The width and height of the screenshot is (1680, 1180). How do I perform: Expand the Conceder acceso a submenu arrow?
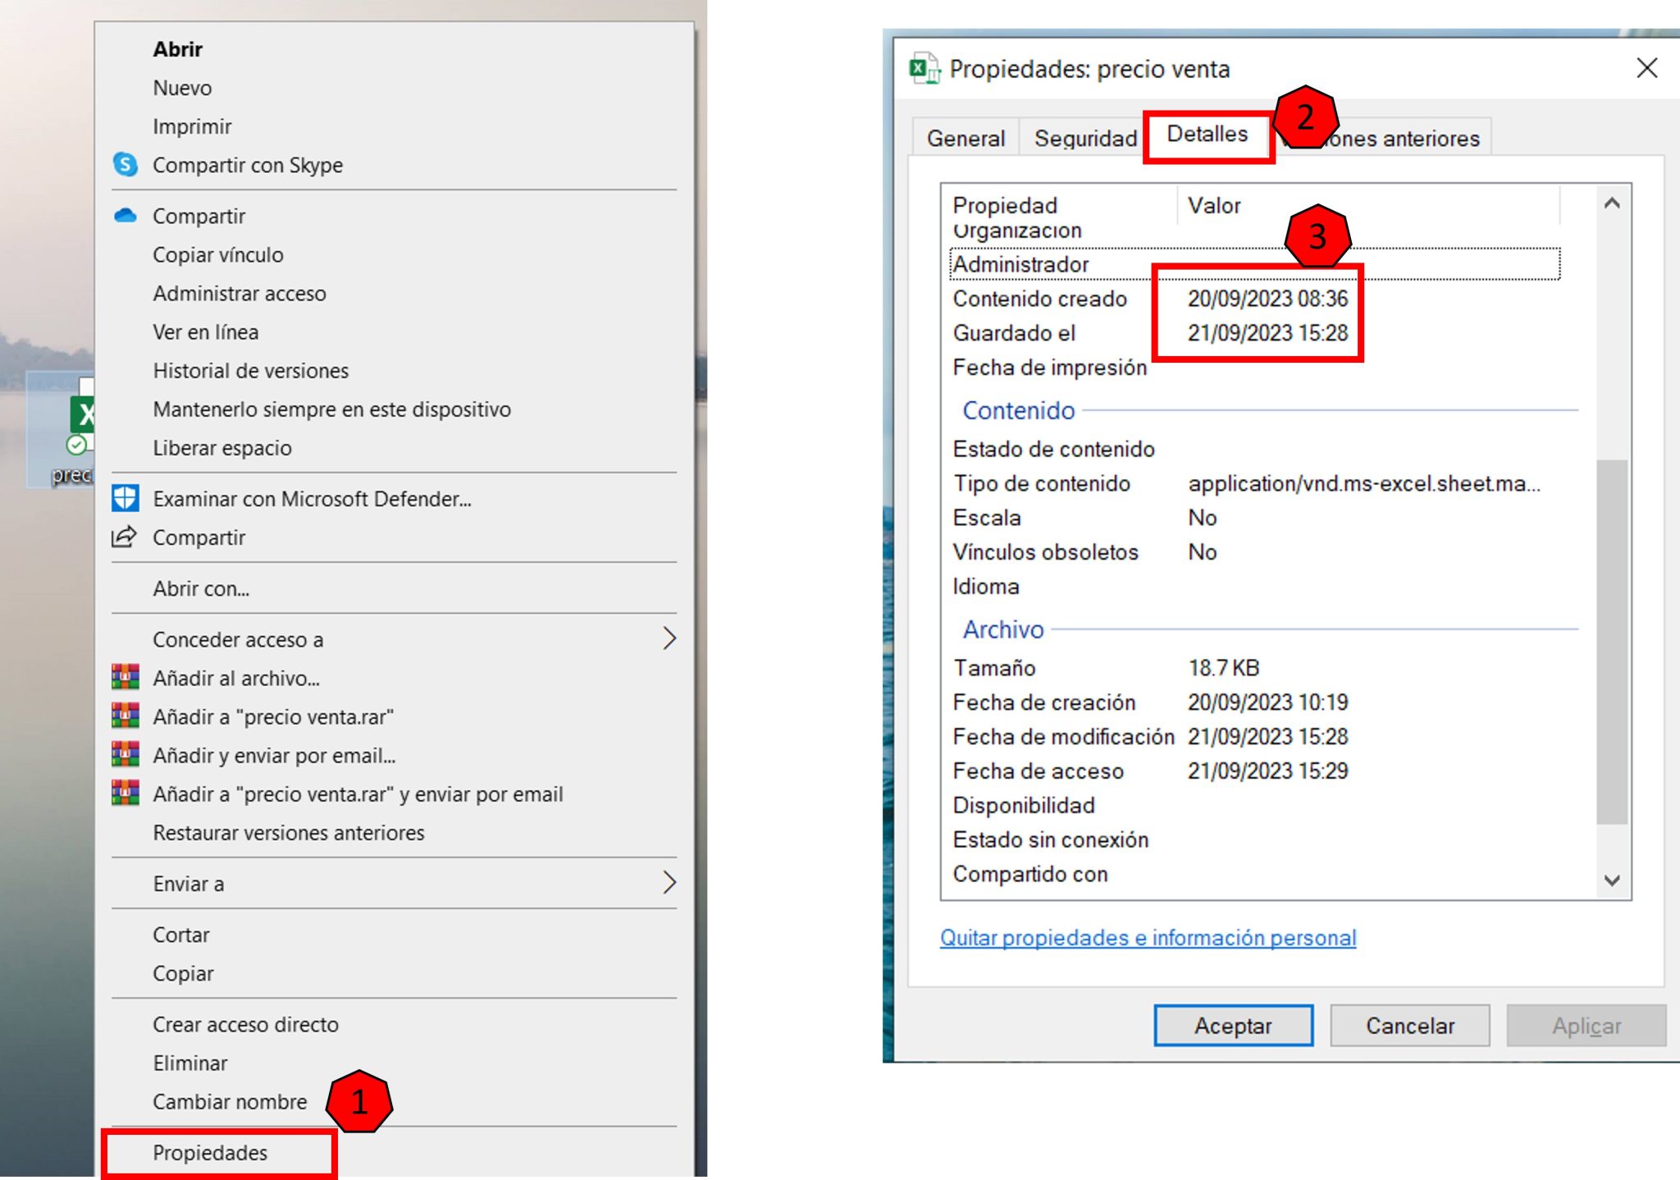[669, 638]
